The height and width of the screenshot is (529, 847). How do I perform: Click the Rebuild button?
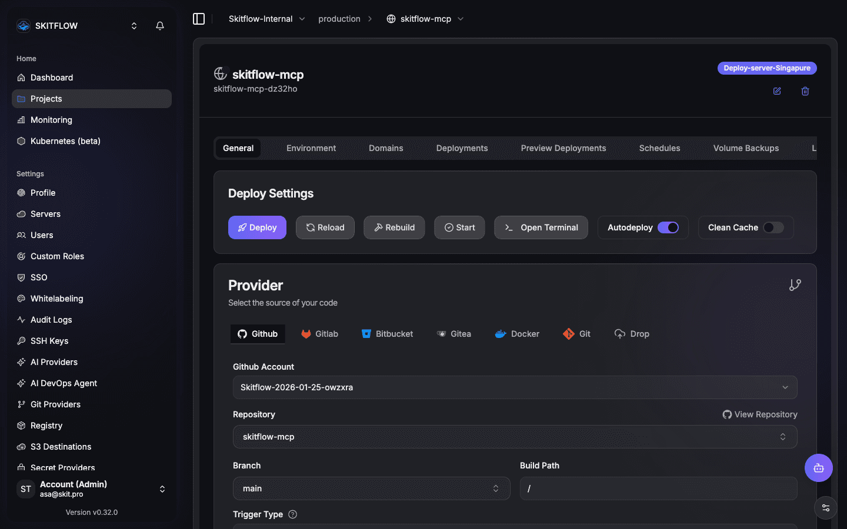[x=394, y=227]
